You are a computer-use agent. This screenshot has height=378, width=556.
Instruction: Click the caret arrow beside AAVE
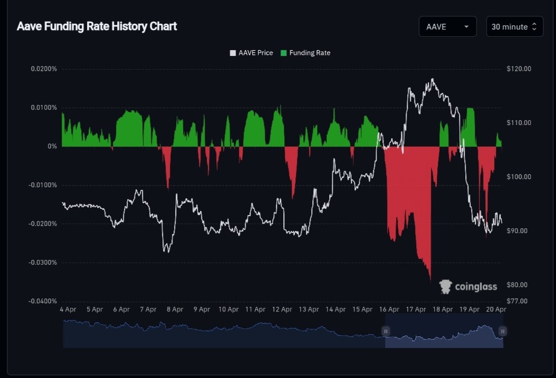[466, 27]
